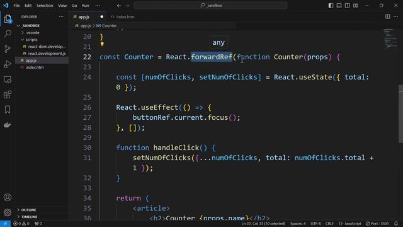The width and height of the screenshot is (403, 227).
Task: Click the unsaved dot on app.js tab
Action: coord(101,17)
